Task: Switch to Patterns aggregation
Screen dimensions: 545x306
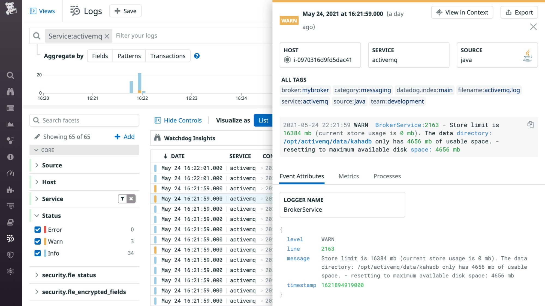Action: coord(129,56)
